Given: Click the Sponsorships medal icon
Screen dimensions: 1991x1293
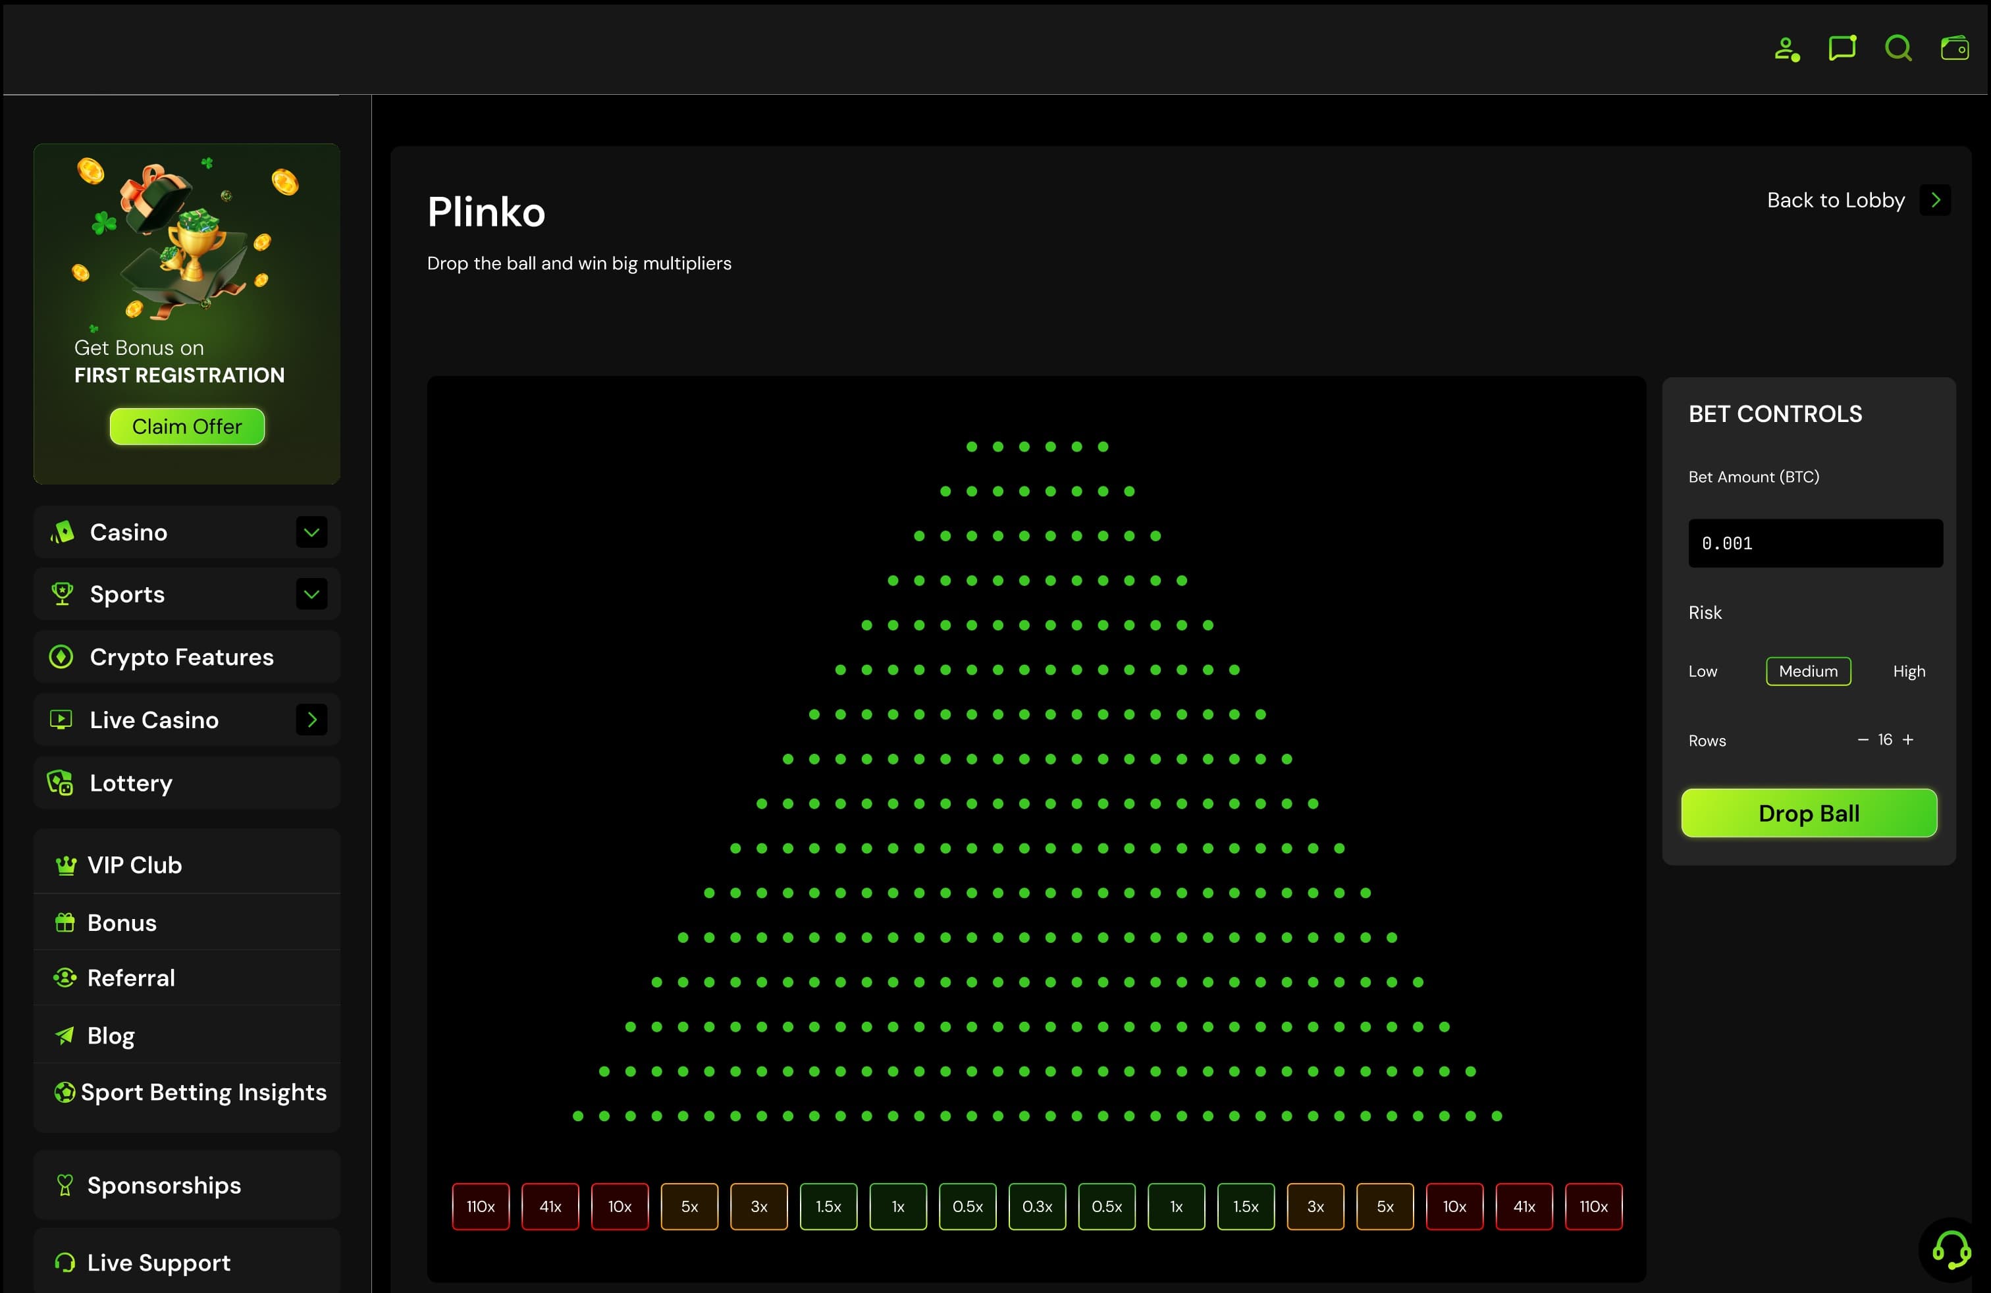Looking at the screenshot, I should pos(65,1185).
